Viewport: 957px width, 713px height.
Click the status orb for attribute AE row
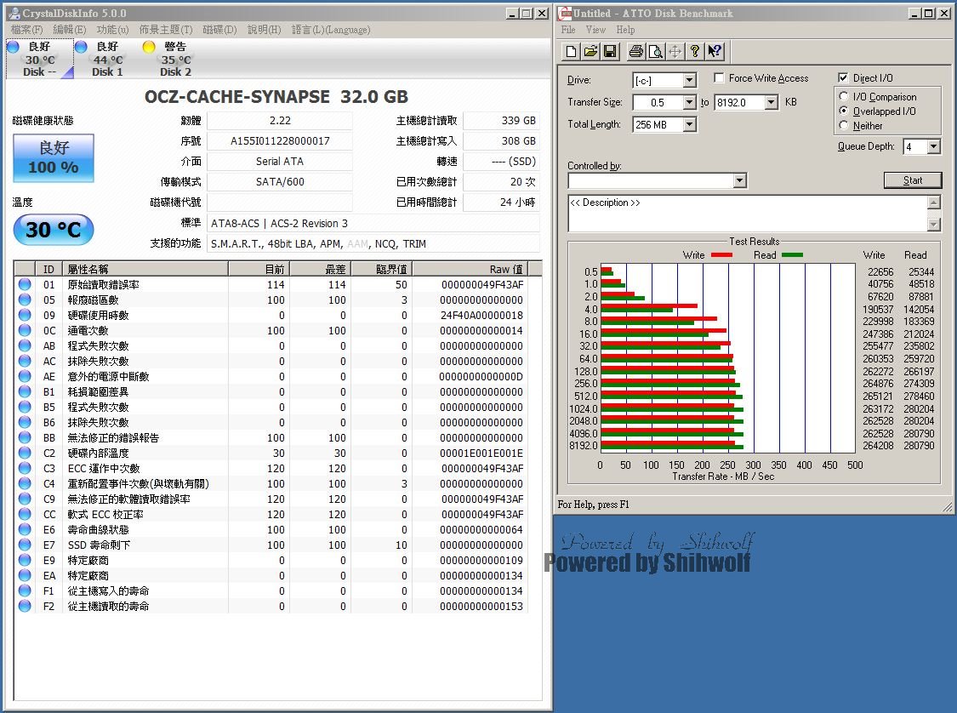25,377
